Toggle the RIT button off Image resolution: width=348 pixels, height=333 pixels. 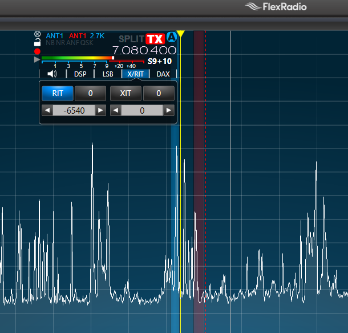point(58,93)
